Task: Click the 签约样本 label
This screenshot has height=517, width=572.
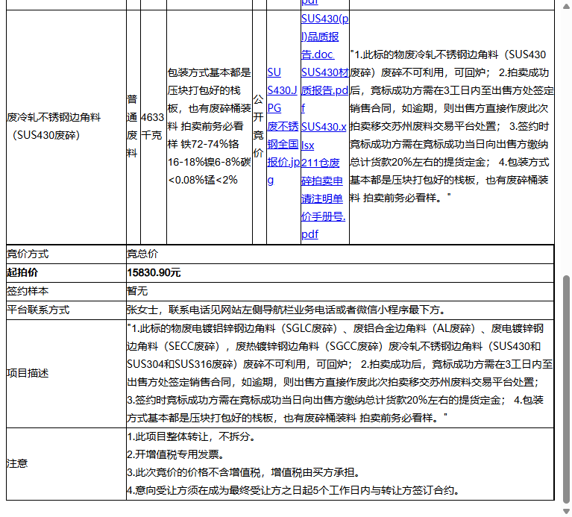Action: 28,291
